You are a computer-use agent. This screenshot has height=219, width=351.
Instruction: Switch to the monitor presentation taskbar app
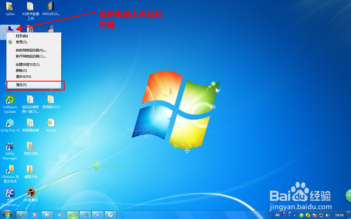coord(85,215)
